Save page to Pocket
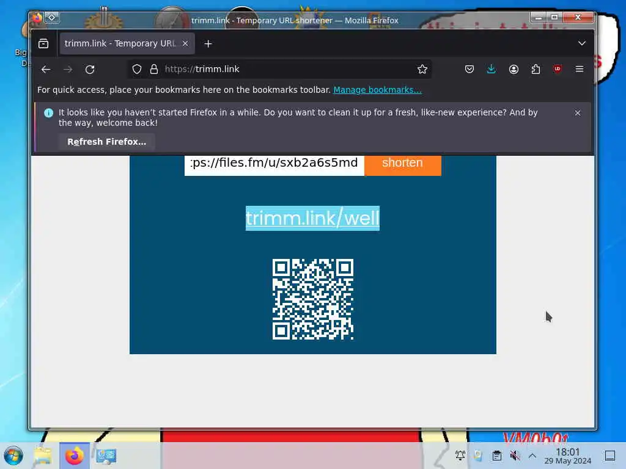The height and width of the screenshot is (469, 626). [469, 69]
